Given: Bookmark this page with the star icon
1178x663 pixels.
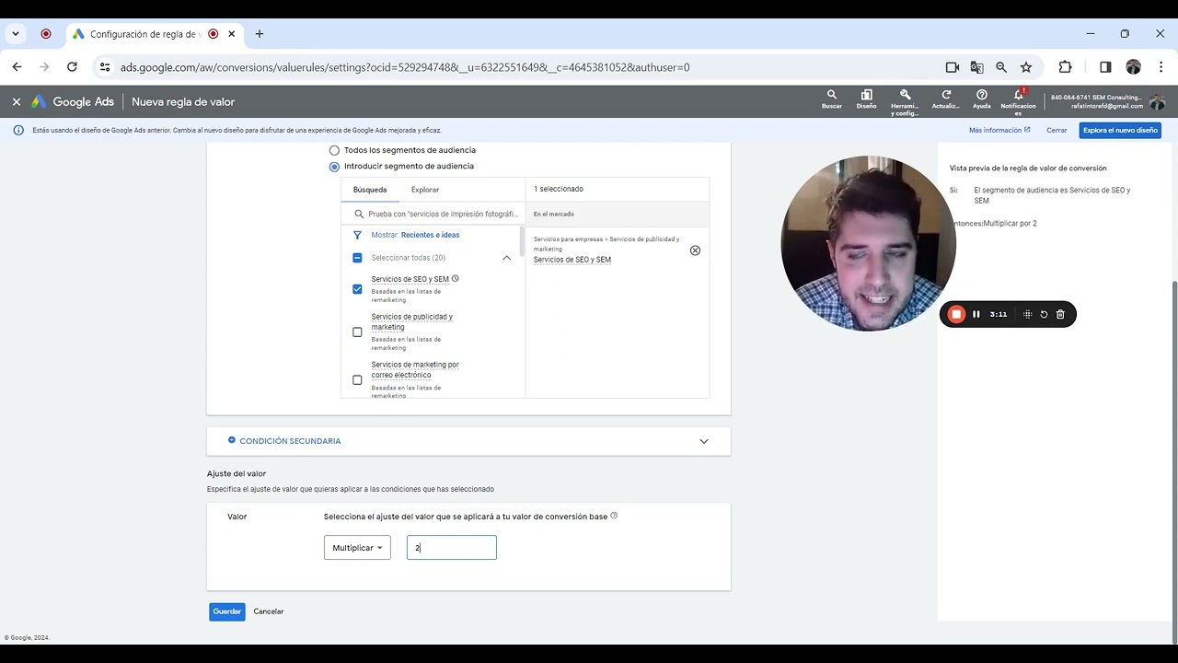Looking at the screenshot, I should point(1026,67).
